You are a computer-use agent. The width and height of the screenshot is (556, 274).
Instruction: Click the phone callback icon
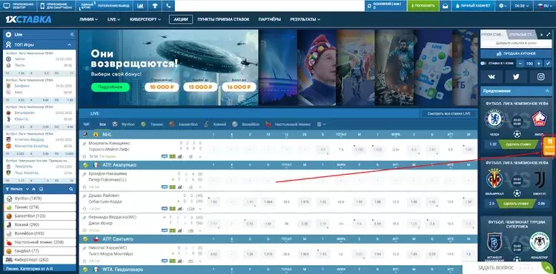[168, 6]
